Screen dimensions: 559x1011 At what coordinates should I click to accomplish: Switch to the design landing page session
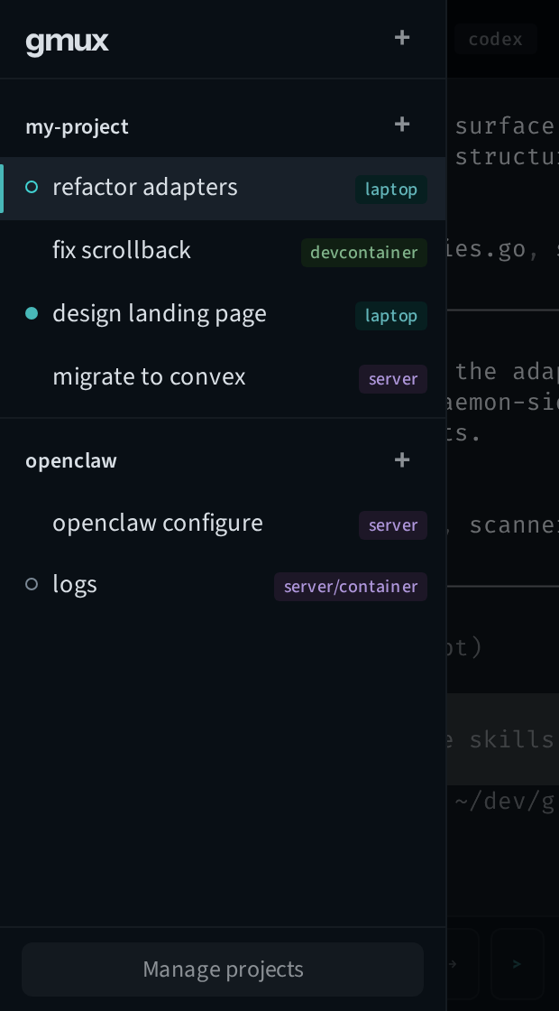pyautogui.click(x=160, y=313)
